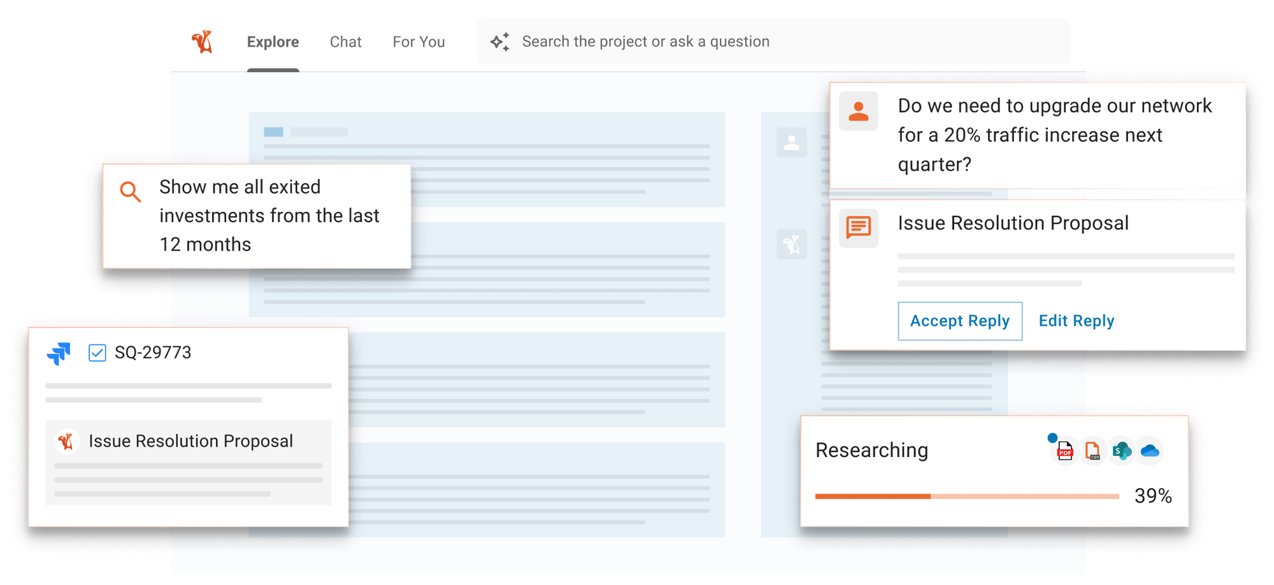
Task: Select the OneDrive cloud source icon
Action: pyautogui.click(x=1150, y=451)
